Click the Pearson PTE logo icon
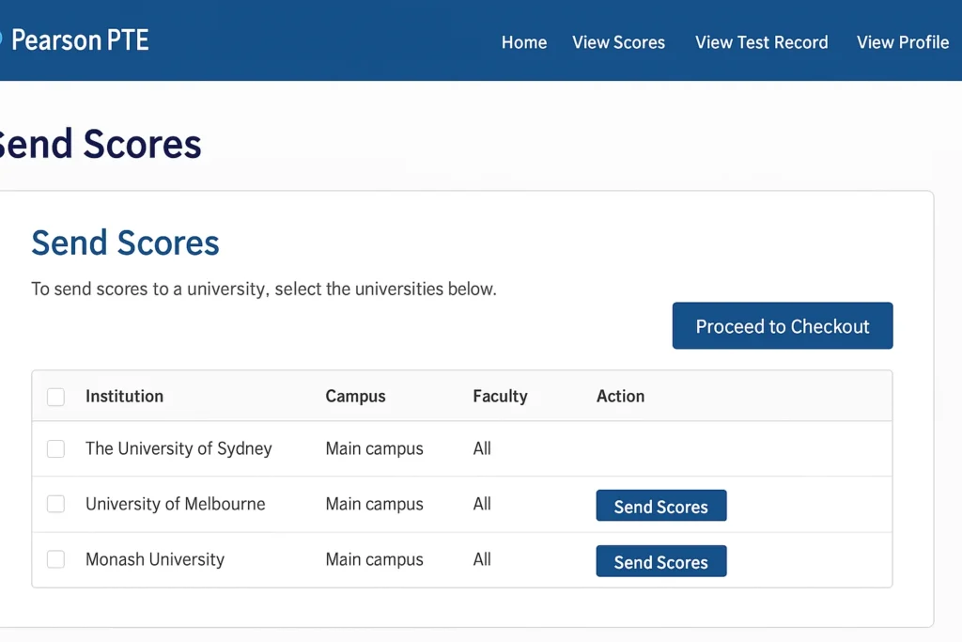 click(4, 39)
